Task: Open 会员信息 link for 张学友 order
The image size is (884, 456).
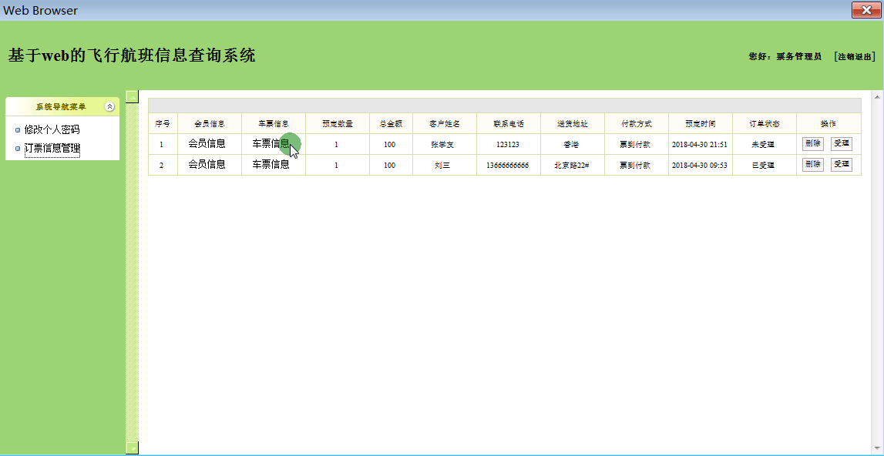Action: (x=207, y=144)
